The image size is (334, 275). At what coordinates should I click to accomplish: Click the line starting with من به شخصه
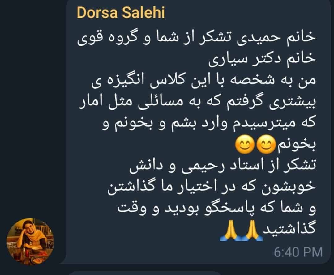click(203, 82)
